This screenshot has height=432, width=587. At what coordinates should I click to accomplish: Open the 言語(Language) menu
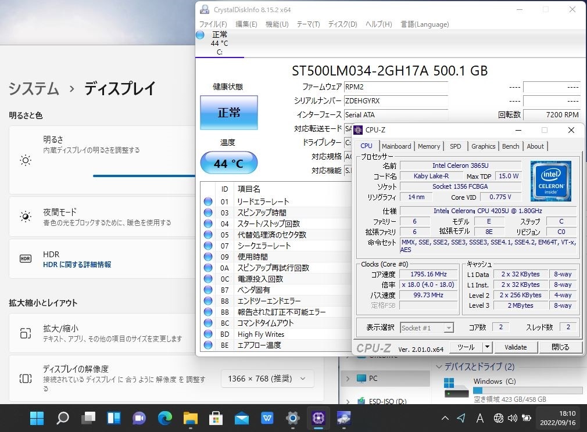click(425, 24)
